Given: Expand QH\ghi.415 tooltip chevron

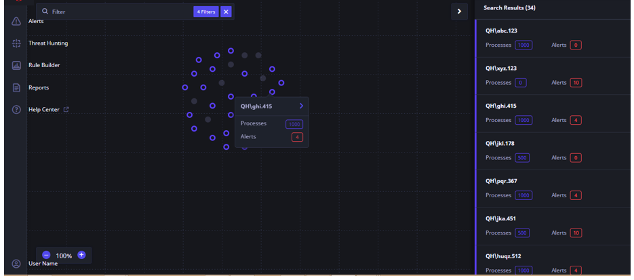Looking at the screenshot, I should [x=301, y=106].
